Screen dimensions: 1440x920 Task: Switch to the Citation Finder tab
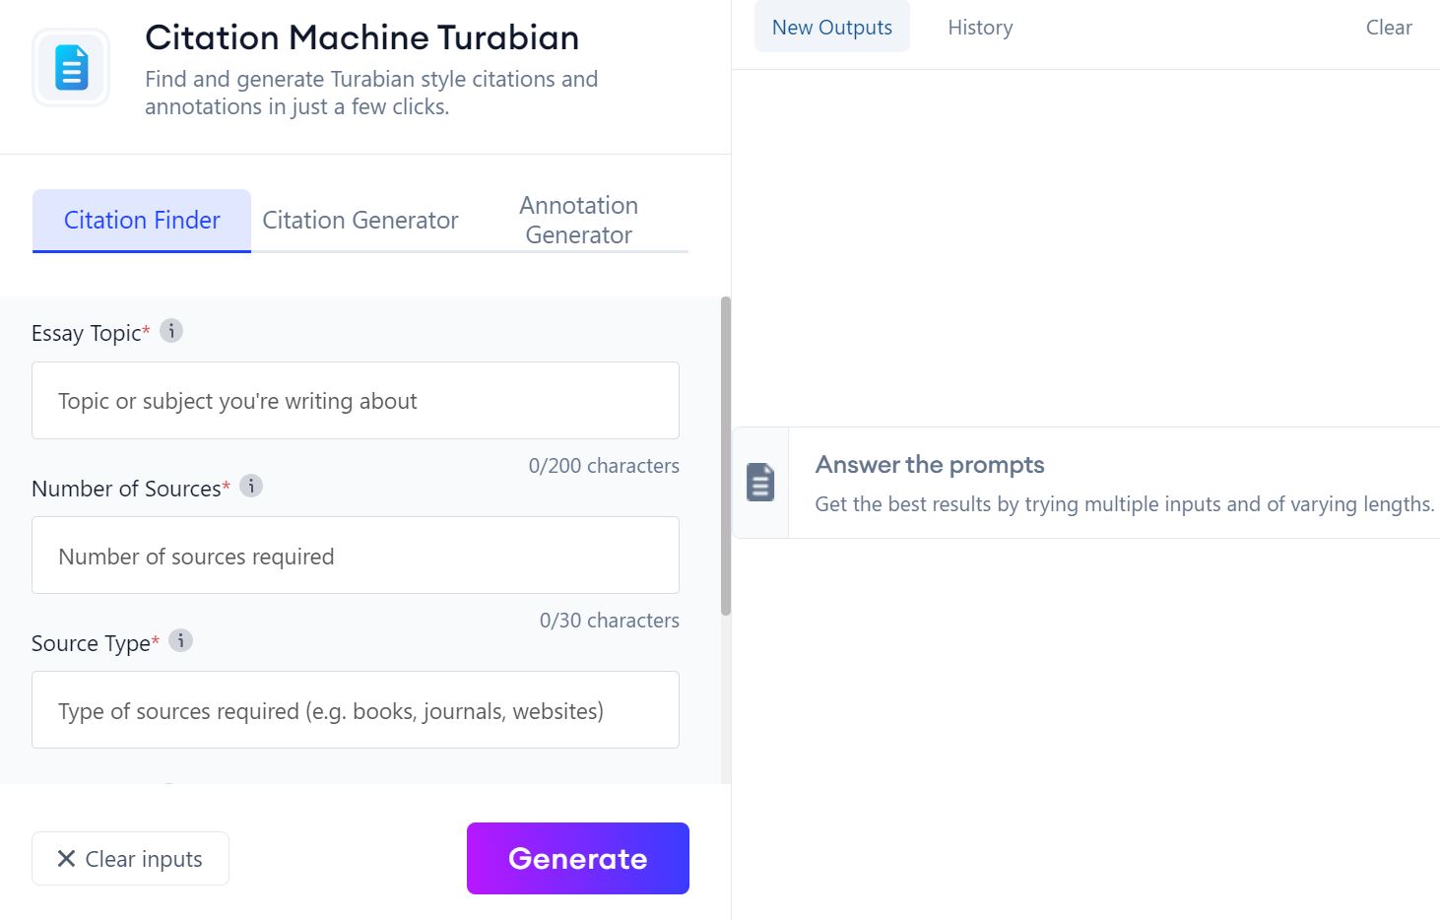142,221
